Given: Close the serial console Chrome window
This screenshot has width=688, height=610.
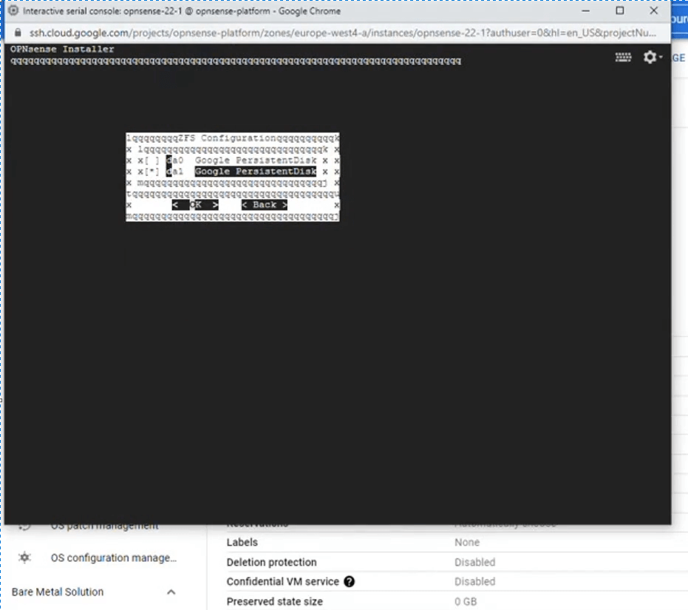Looking at the screenshot, I should click(x=654, y=10).
